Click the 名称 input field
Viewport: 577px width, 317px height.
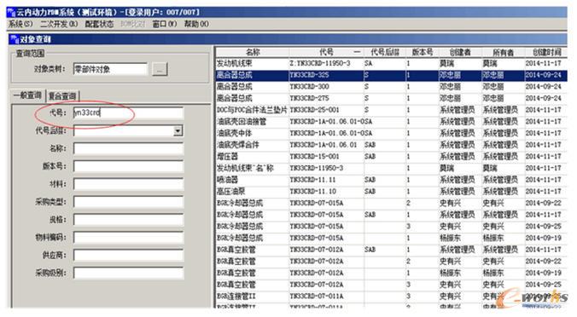tap(128, 149)
